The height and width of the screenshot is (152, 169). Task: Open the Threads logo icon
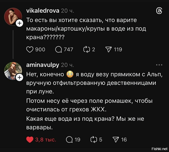pos(159,11)
